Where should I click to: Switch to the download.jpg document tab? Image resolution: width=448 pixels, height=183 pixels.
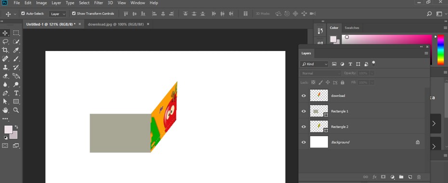click(x=116, y=24)
